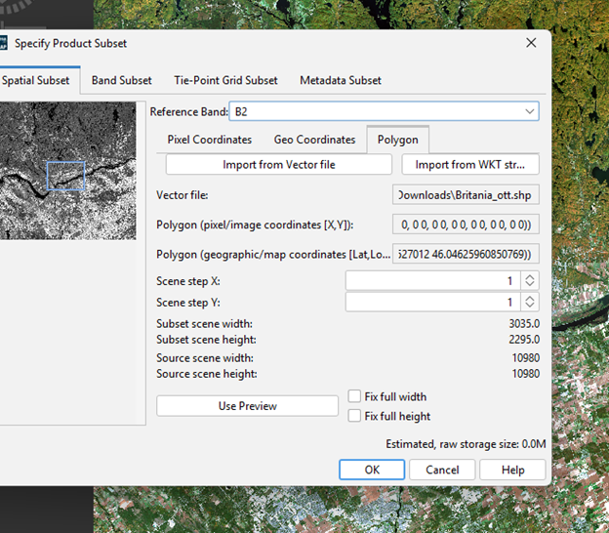
Task: Open the Reference Band dropdown
Action: 530,111
